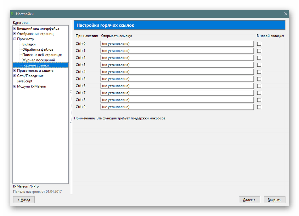Expand Сеть/Поведение category
The image size is (299, 216).
click(x=14, y=76)
